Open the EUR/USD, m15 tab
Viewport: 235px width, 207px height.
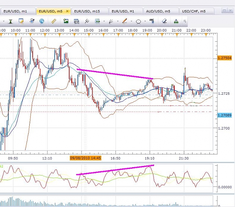(90, 11)
